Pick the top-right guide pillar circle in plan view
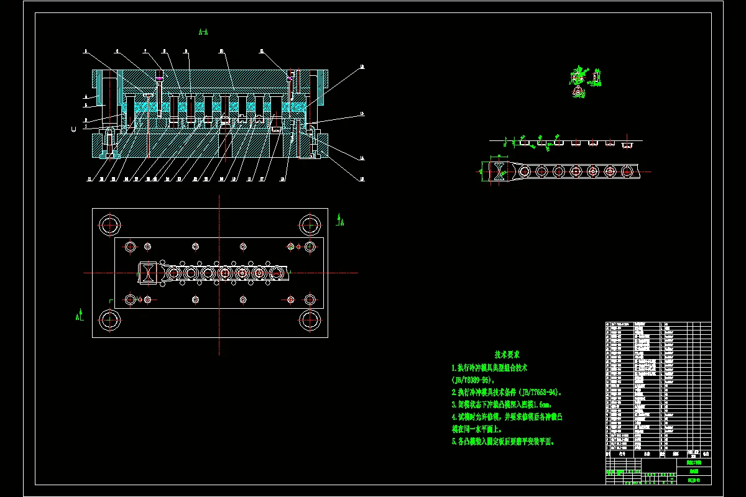This screenshot has width=746, height=497. (309, 225)
